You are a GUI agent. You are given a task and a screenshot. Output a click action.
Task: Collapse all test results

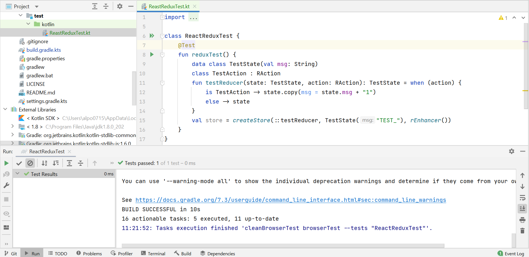coord(81,163)
